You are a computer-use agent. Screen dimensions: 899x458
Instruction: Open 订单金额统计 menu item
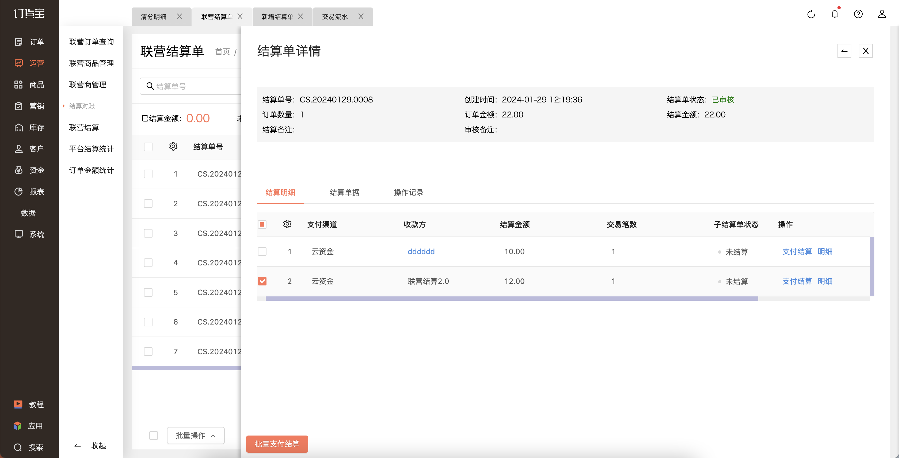click(x=92, y=170)
